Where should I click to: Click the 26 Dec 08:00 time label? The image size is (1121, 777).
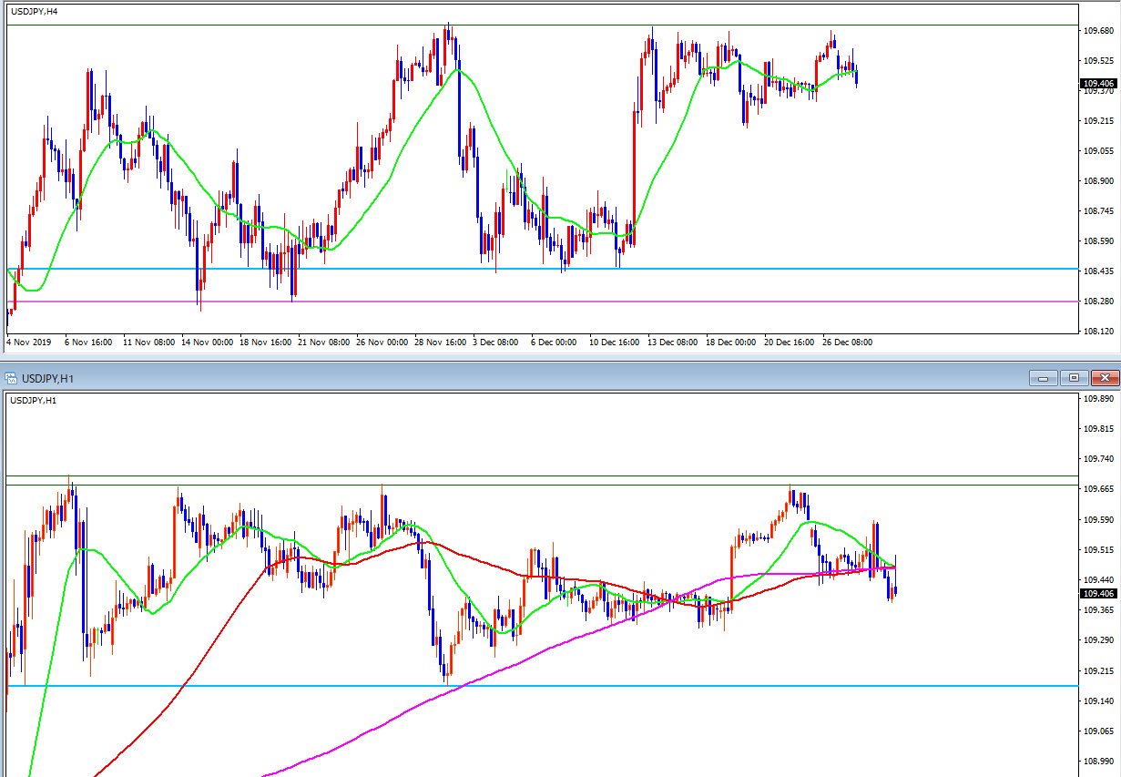(x=849, y=342)
